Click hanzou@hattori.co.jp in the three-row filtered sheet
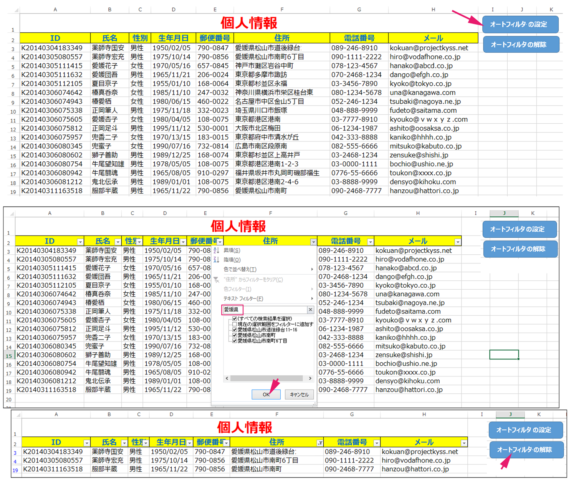The width and height of the screenshot is (576, 479). [x=424, y=469]
